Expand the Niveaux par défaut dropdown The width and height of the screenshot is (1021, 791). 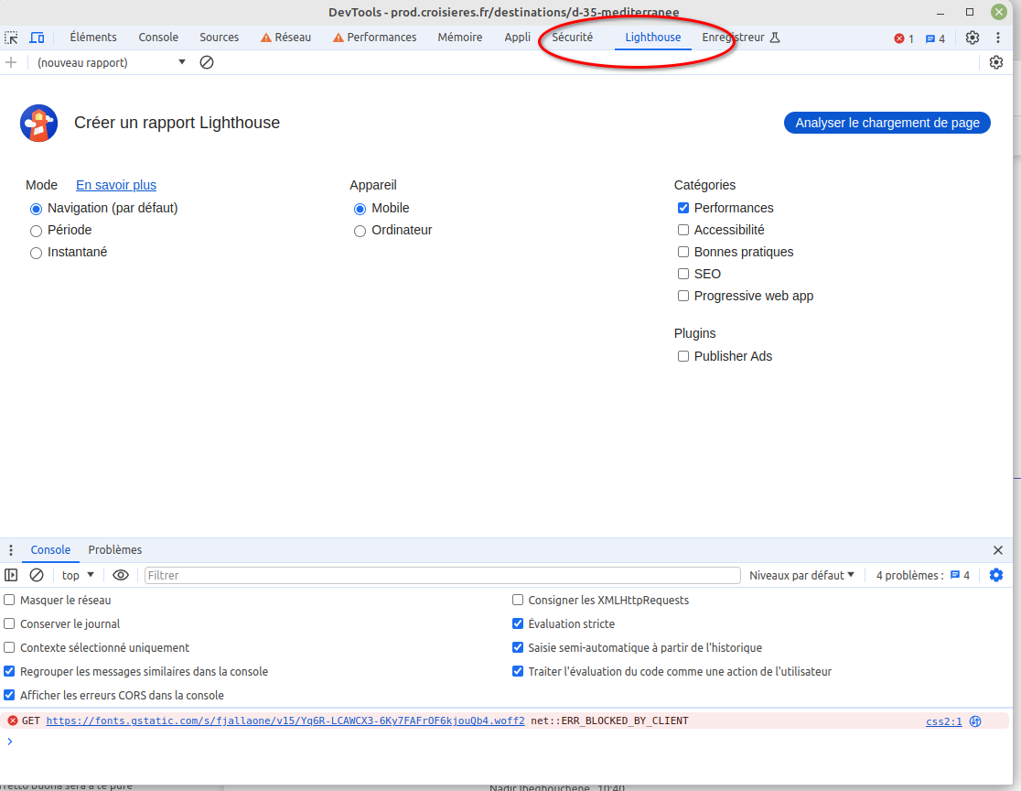coord(801,575)
